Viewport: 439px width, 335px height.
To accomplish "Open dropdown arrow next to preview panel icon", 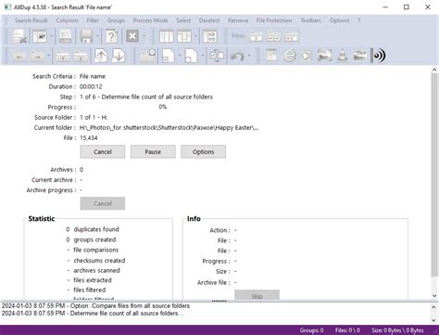I will (51, 36).
